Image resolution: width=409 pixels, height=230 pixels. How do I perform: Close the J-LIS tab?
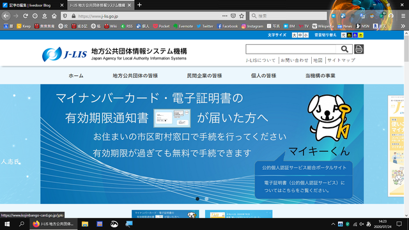129,5
